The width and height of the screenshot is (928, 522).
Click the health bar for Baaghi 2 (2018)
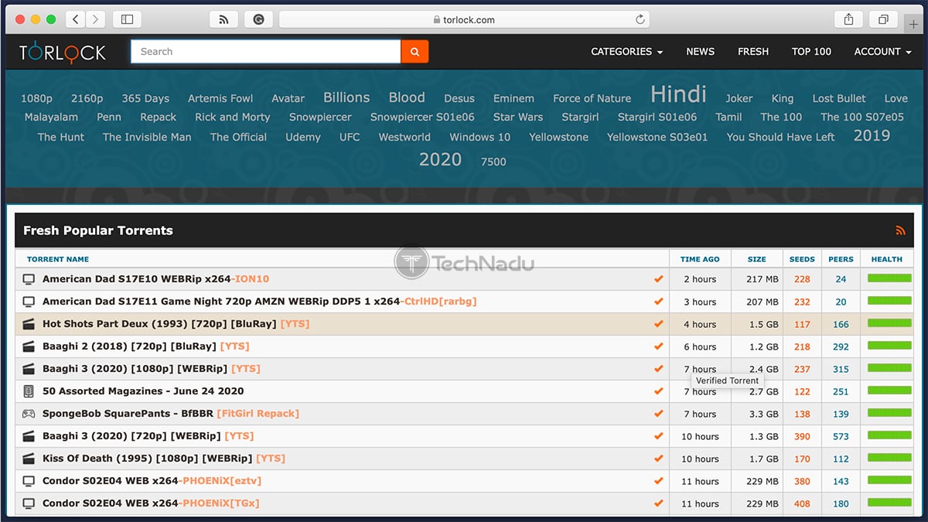coord(889,346)
